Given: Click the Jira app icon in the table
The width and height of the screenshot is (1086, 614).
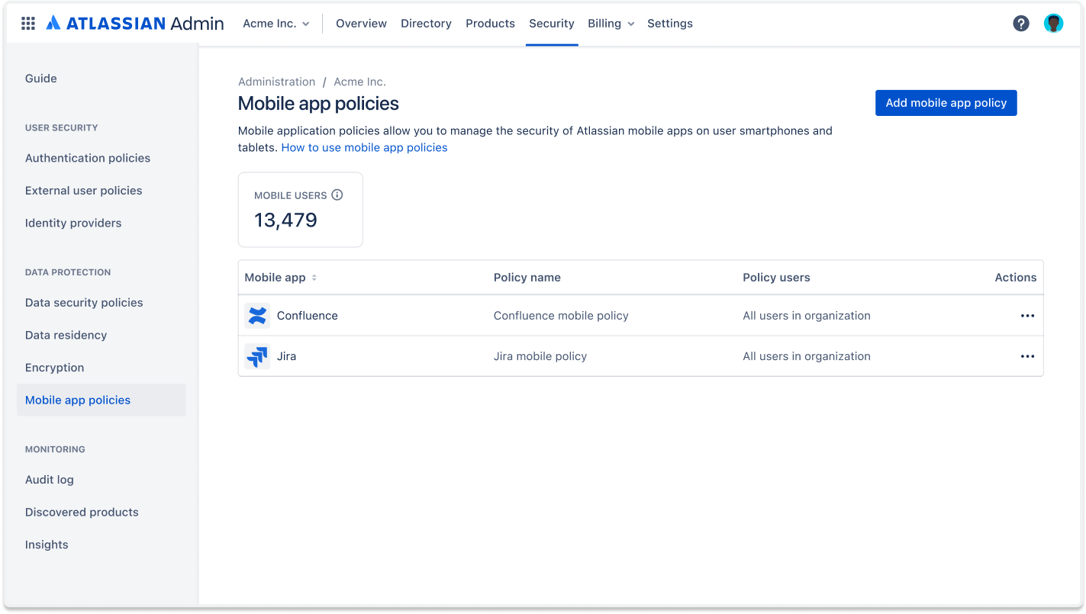Looking at the screenshot, I should (x=257, y=356).
